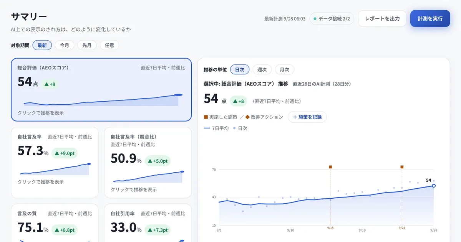
Task: Click 直近28日のAI計測（28日分）text
Action: tap(322, 84)
